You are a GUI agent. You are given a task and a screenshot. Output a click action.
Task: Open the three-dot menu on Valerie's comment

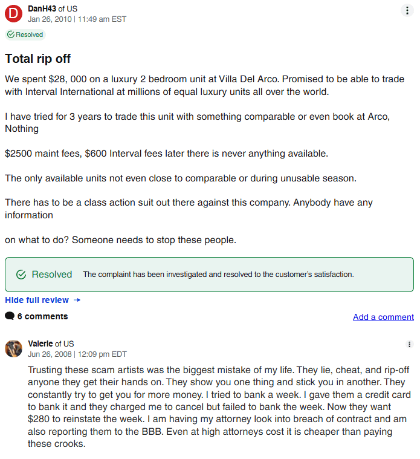tap(410, 344)
